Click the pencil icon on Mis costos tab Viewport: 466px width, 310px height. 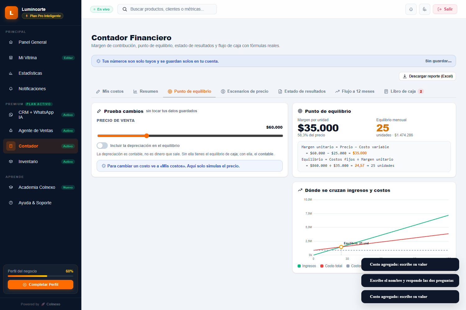point(98,91)
